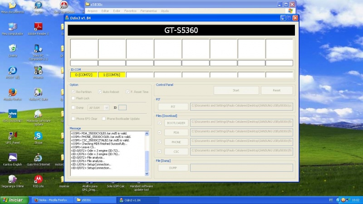
Task: Open the Meus documentos desktop icon
Action: click(13, 7)
